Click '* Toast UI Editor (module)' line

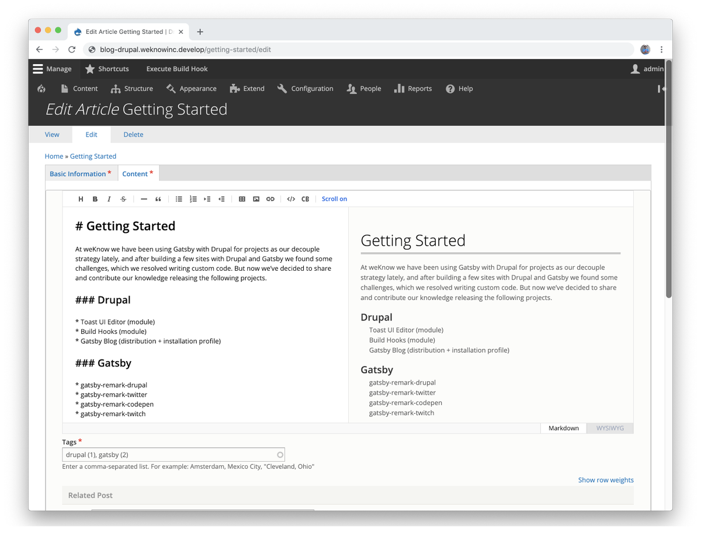tap(115, 322)
